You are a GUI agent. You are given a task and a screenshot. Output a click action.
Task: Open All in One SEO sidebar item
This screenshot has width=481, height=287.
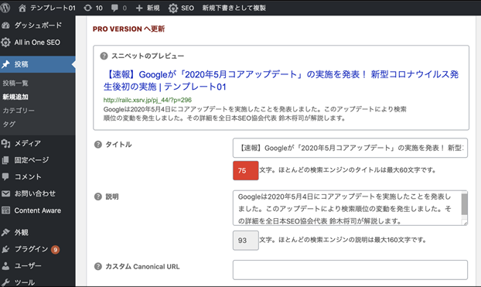[x=37, y=43]
